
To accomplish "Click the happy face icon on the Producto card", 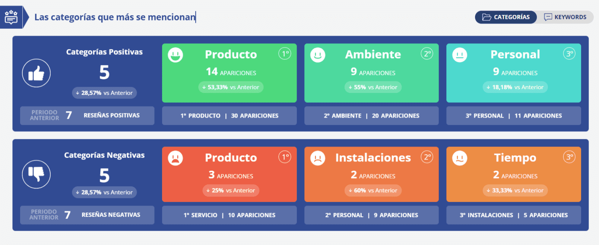I will [x=175, y=54].
